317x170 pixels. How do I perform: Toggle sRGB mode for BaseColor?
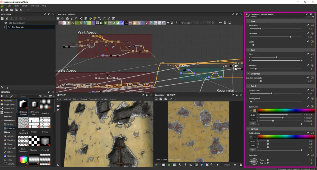[253, 115]
